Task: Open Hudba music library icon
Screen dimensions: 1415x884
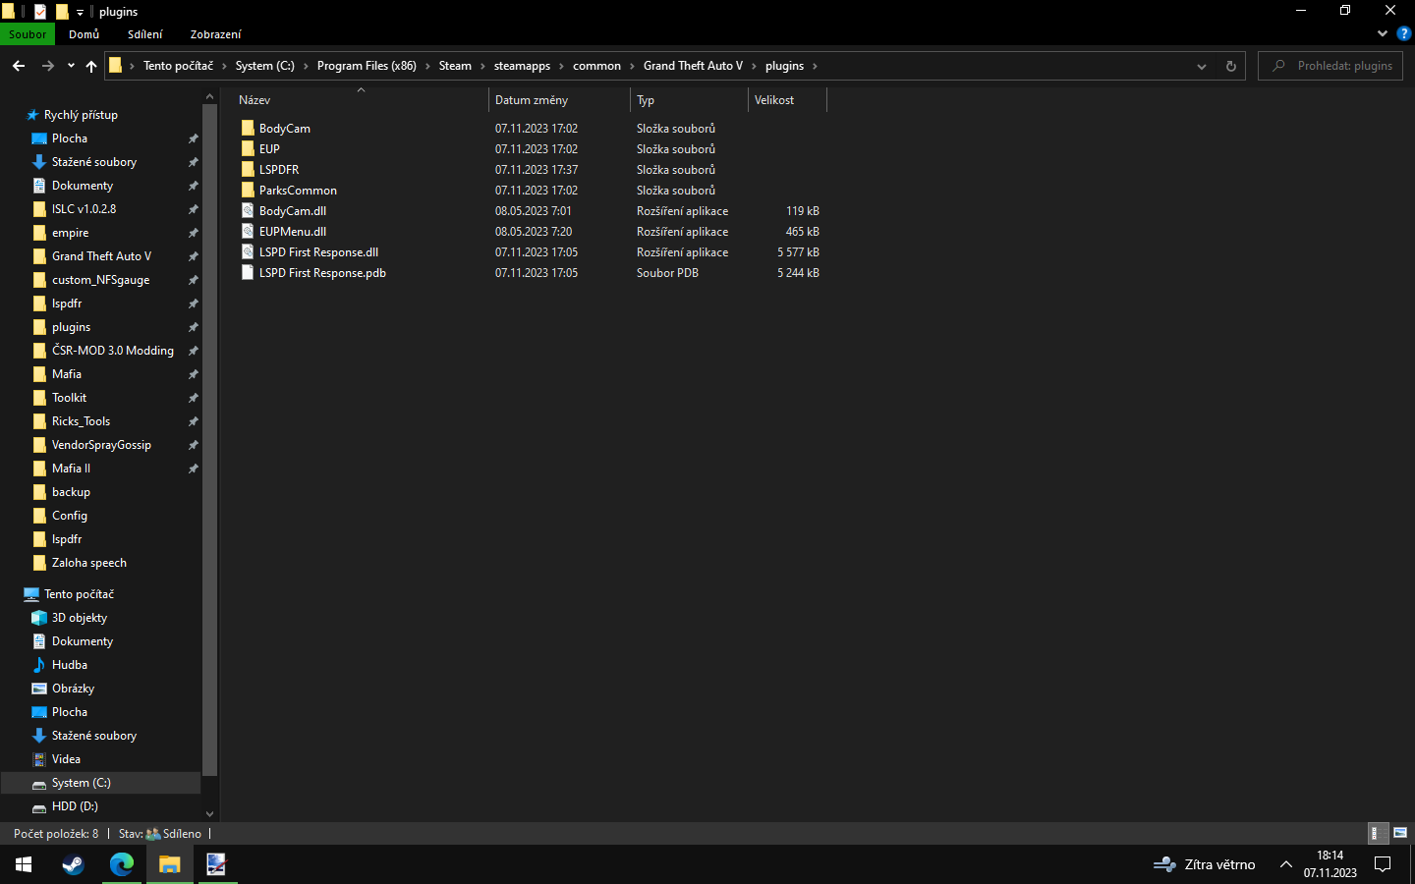Action: [39, 665]
